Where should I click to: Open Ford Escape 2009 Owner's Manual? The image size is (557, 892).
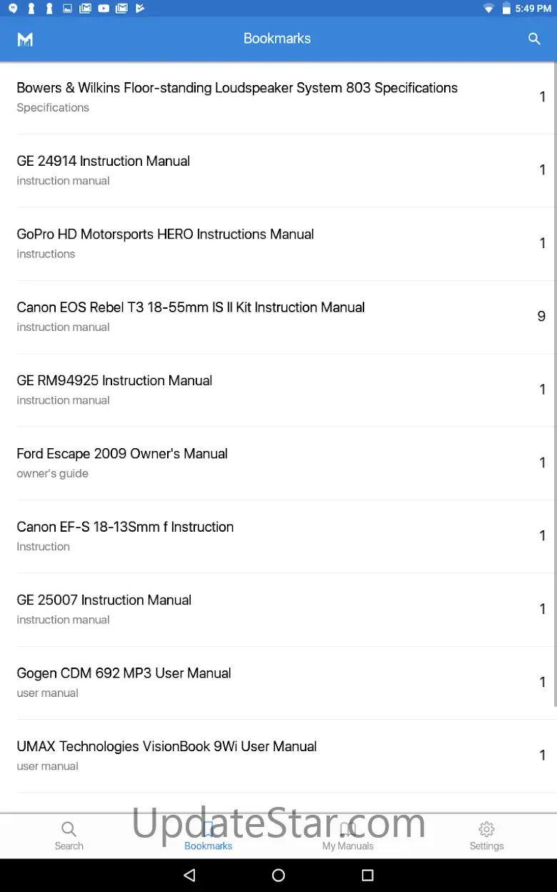click(x=122, y=462)
